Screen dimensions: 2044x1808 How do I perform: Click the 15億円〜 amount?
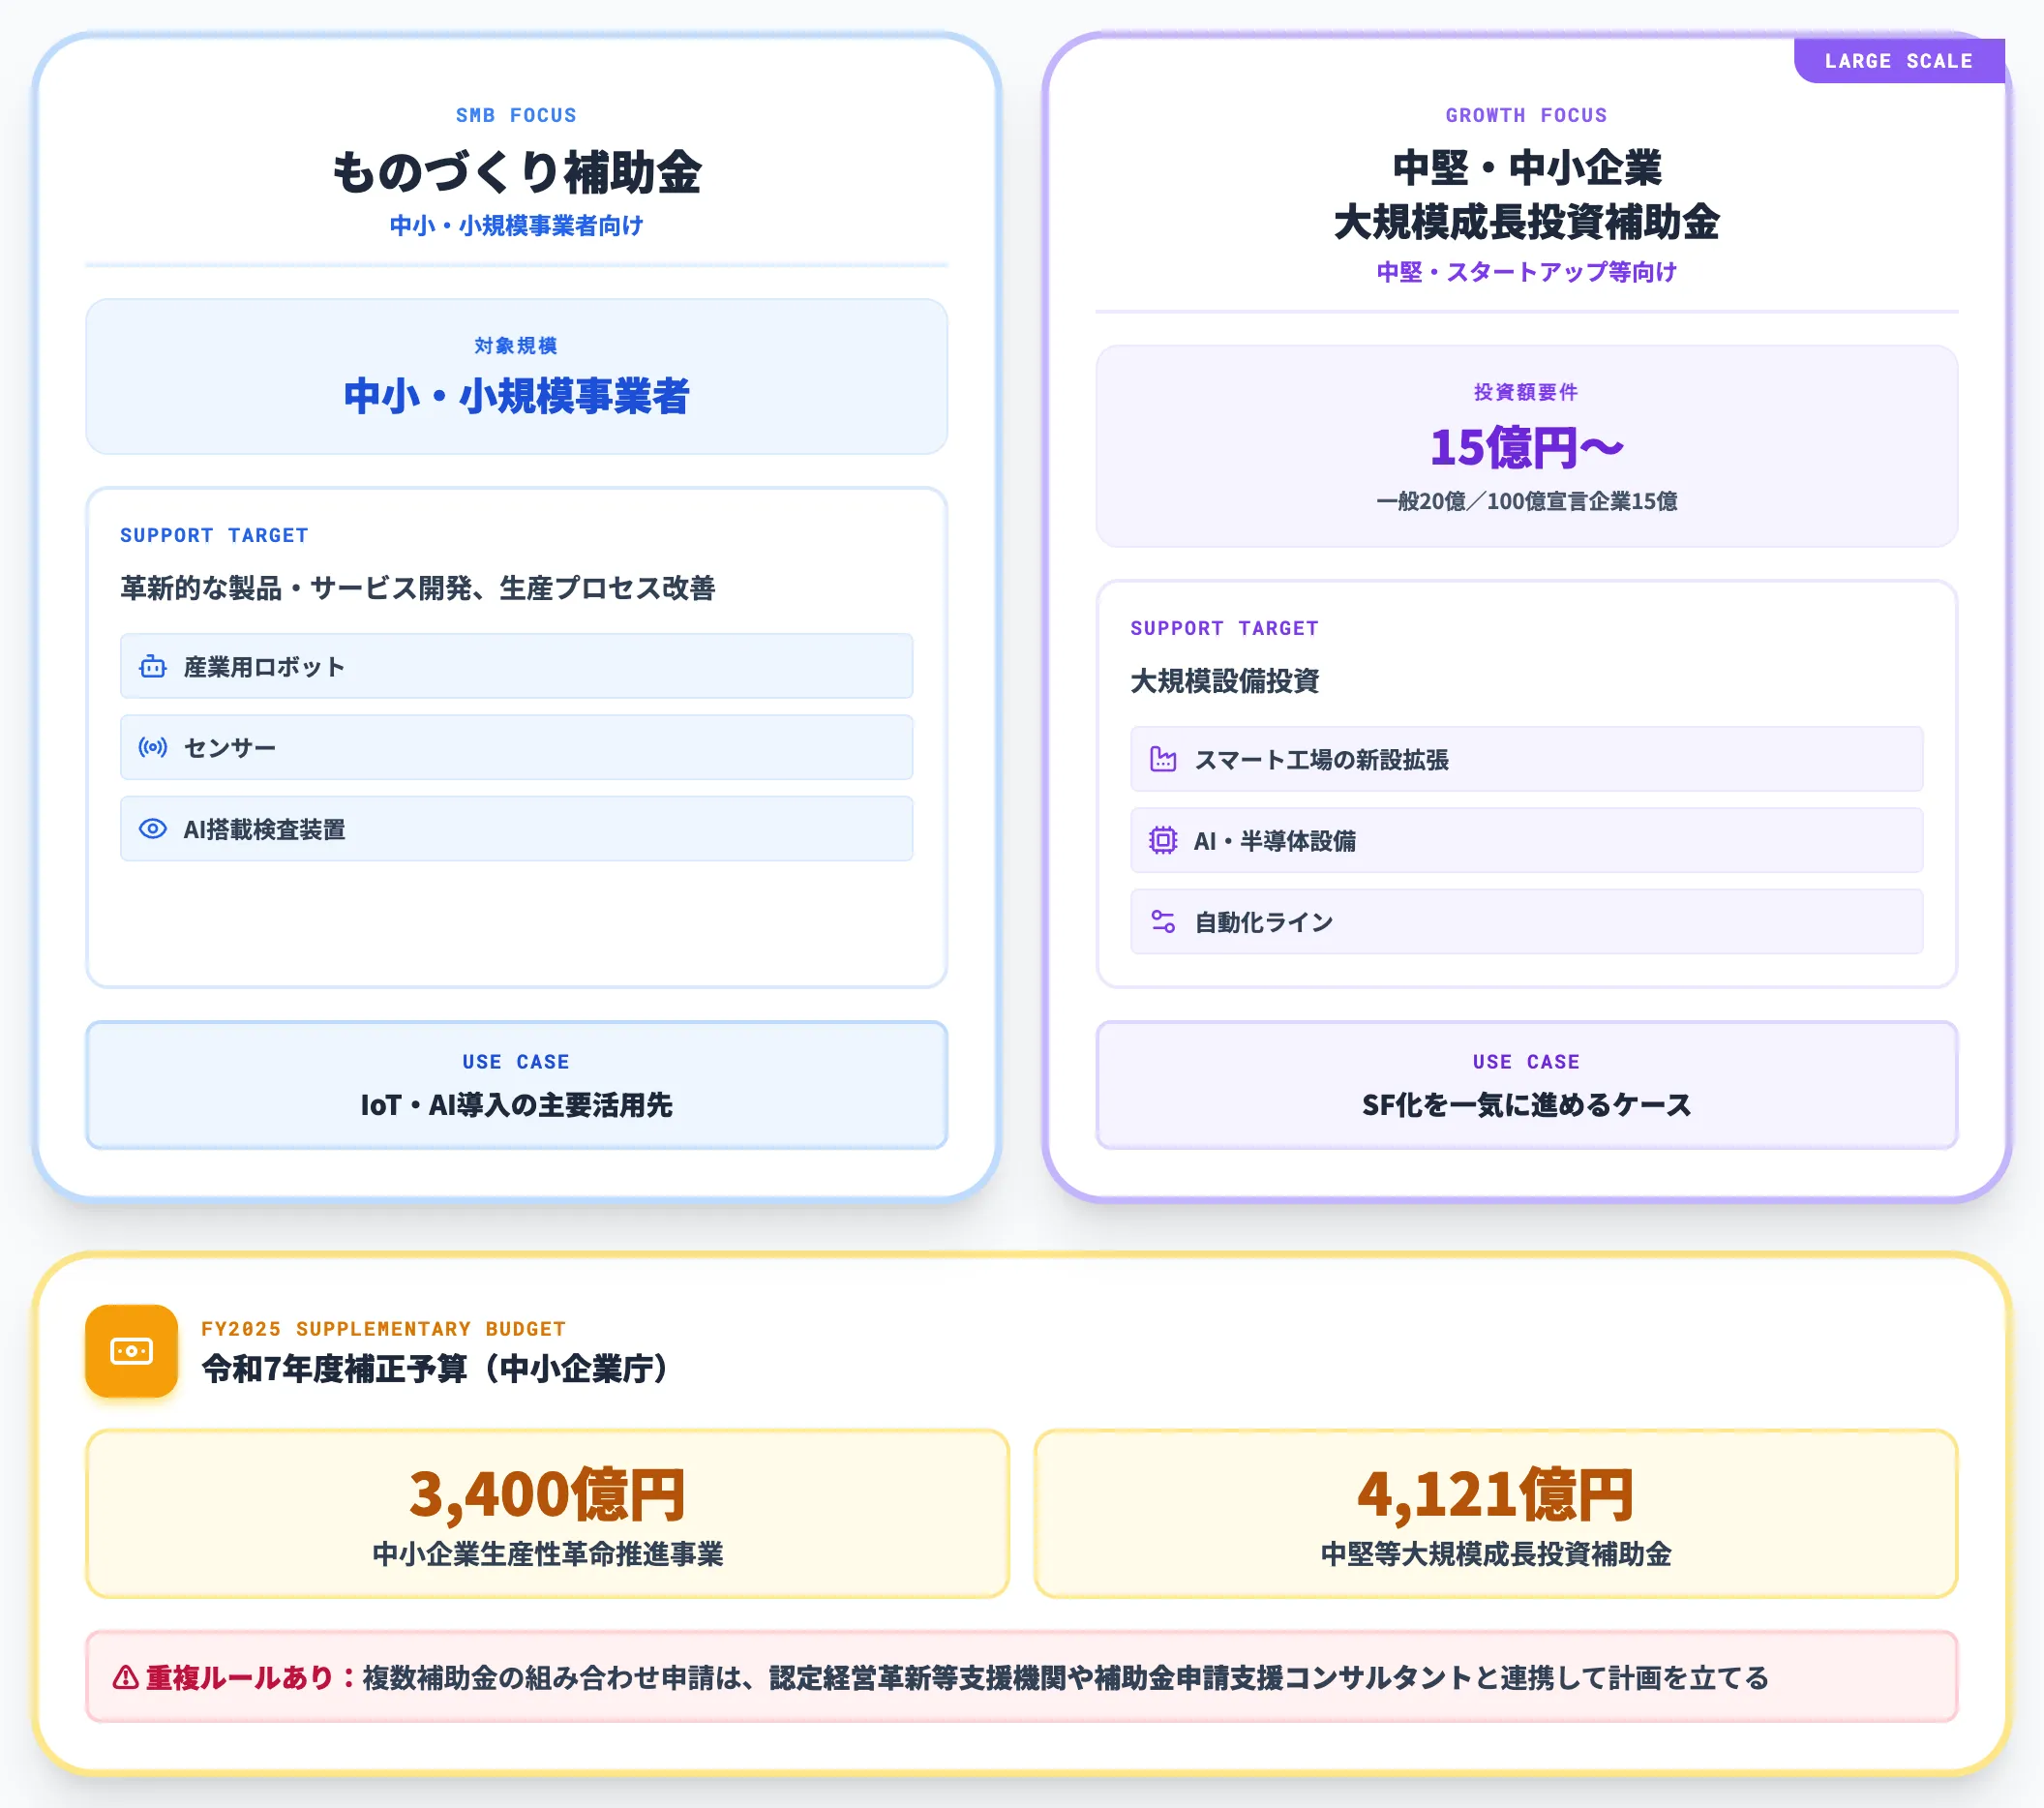1526,447
